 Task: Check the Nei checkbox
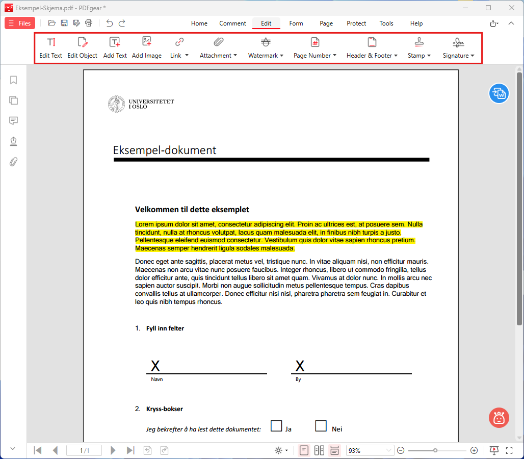[x=321, y=426]
